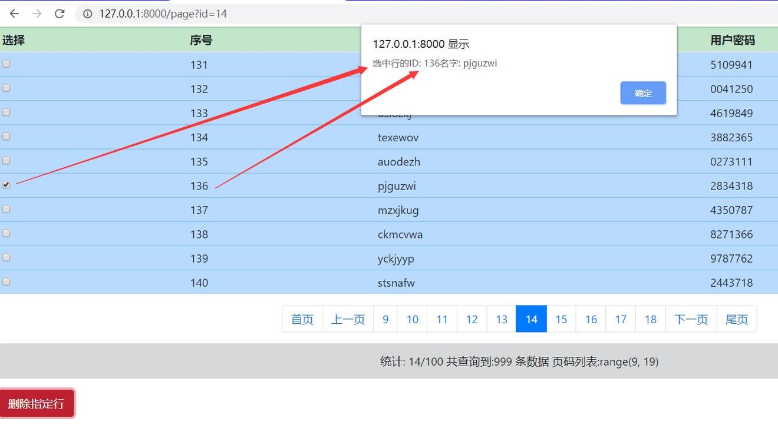The height and width of the screenshot is (428, 778).
Task: Go to next page via 下一页
Action: [691, 319]
